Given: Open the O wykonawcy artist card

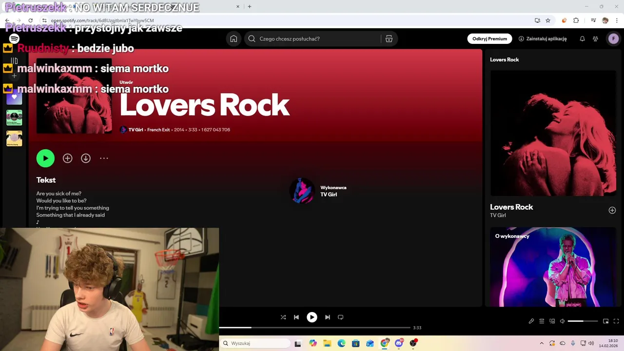Looking at the screenshot, I should 553,267.
